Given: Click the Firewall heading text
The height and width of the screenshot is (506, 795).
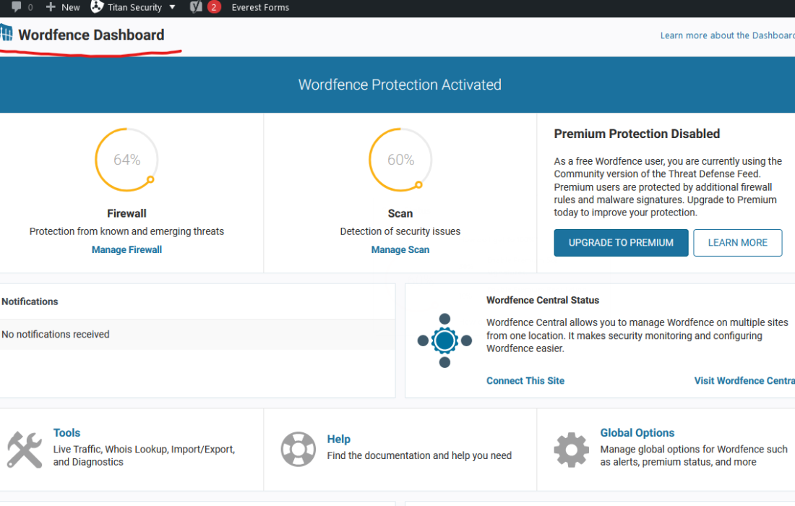Looking at the screenshot, I should pos(126,213).
